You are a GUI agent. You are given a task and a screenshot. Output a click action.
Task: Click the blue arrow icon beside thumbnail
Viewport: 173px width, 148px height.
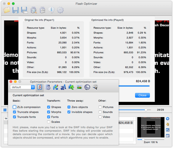point(168,119)
